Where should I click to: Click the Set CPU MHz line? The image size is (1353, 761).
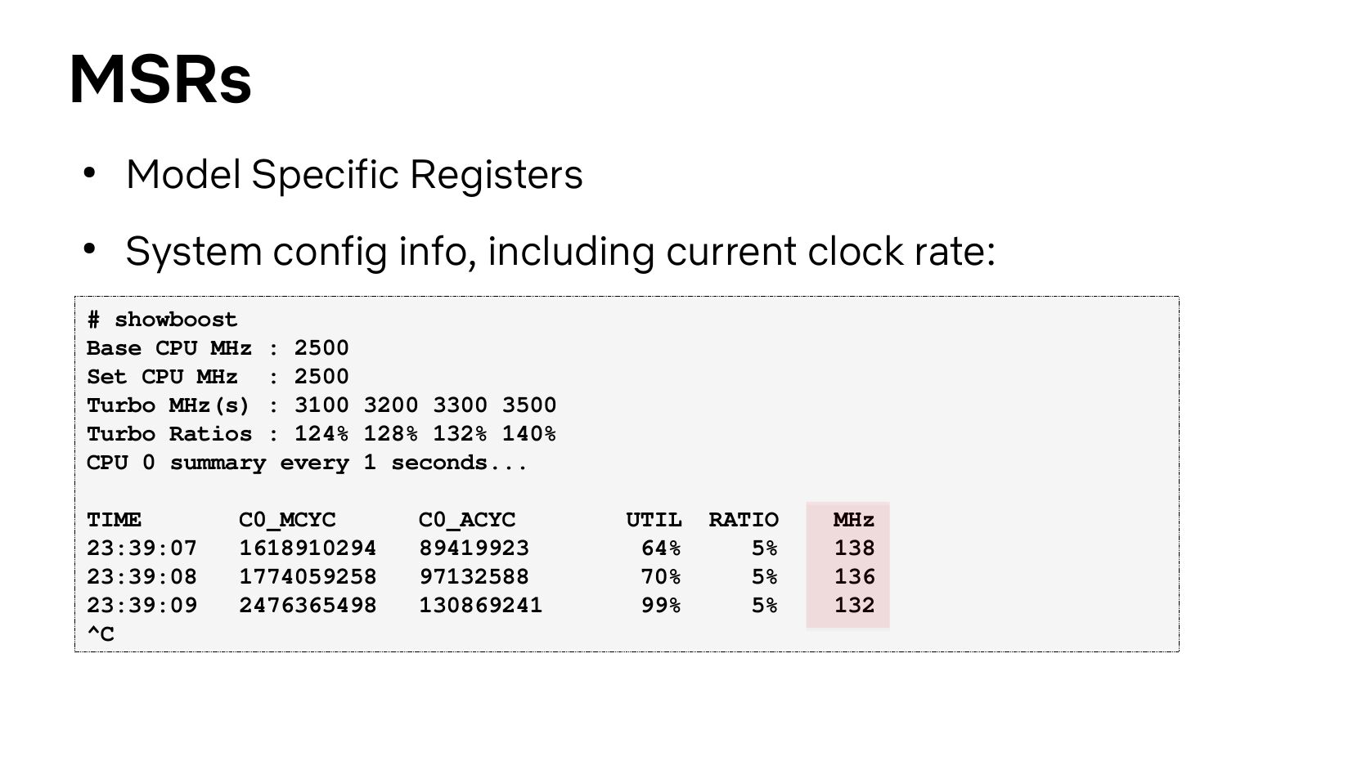[218, 377]
